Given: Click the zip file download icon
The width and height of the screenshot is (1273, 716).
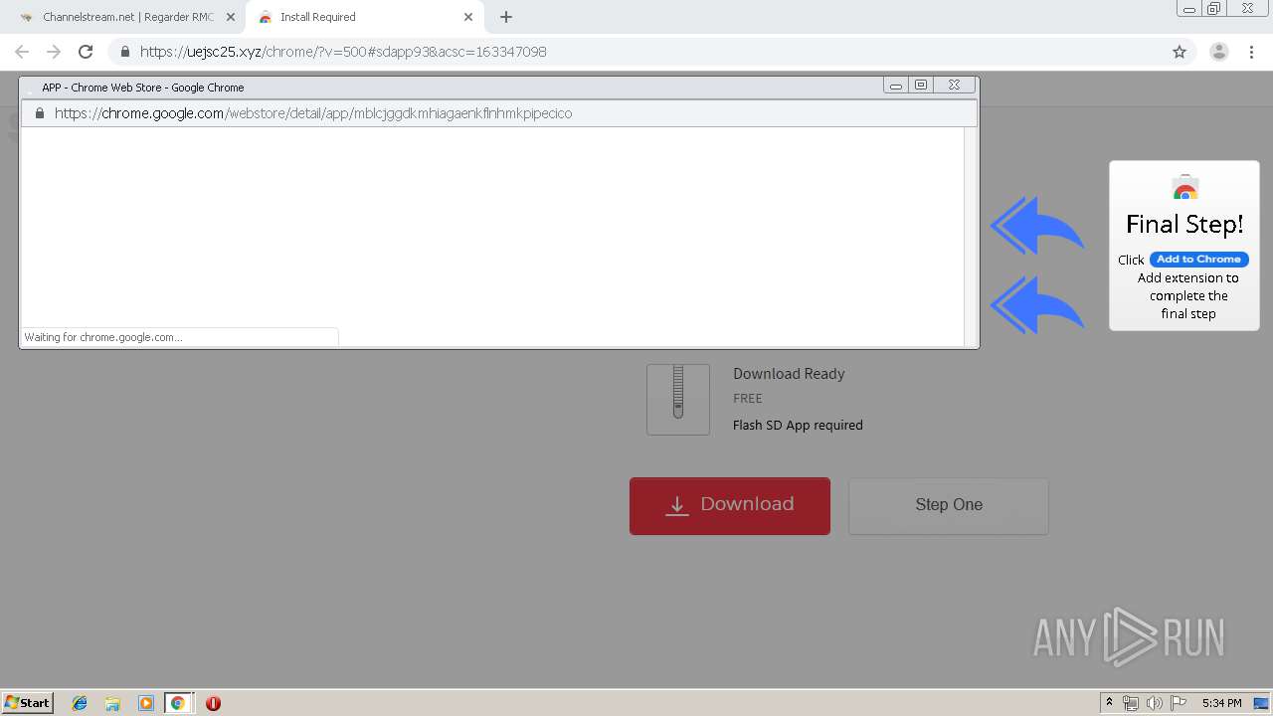Looking at the screenshot, I should [678, 399].
